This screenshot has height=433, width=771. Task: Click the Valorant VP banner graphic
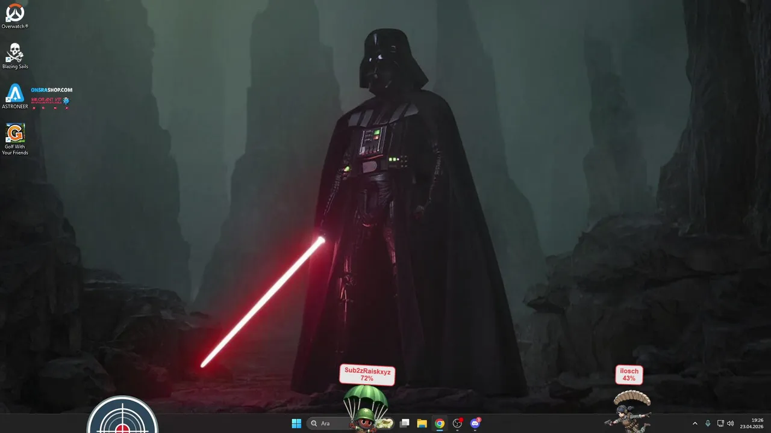pos(51,102)
